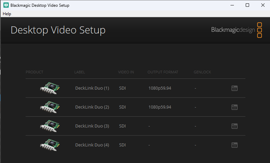This screenshot has height=163, width=270.
Task: Open settings icon for DeckLink Duo (3)
Action: pos(234,126)
